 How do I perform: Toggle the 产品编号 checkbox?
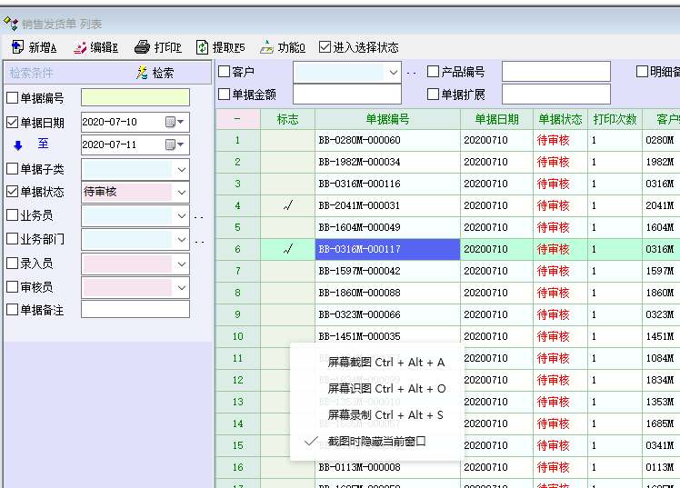(434, 72)
